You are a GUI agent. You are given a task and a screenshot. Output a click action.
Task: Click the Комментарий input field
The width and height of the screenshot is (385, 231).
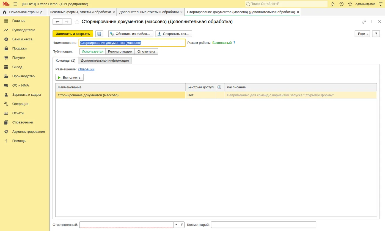tap(263, 225)
